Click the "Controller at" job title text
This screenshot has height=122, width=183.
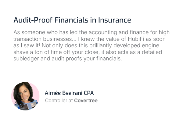pos(59,101)
